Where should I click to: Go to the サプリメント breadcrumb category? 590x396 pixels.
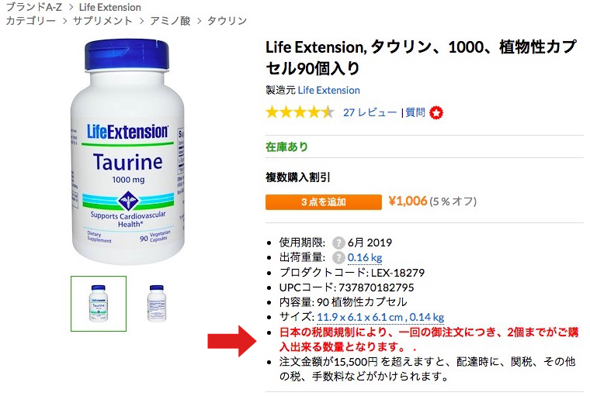click(102, 21)
